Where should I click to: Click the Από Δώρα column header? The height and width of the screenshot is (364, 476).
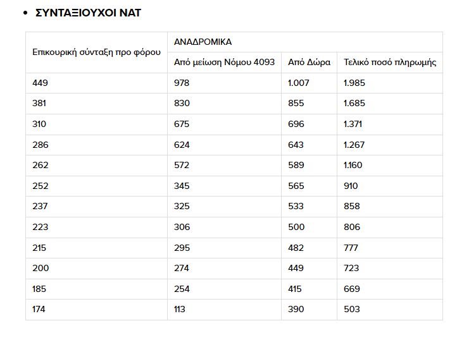coord(309,63)
